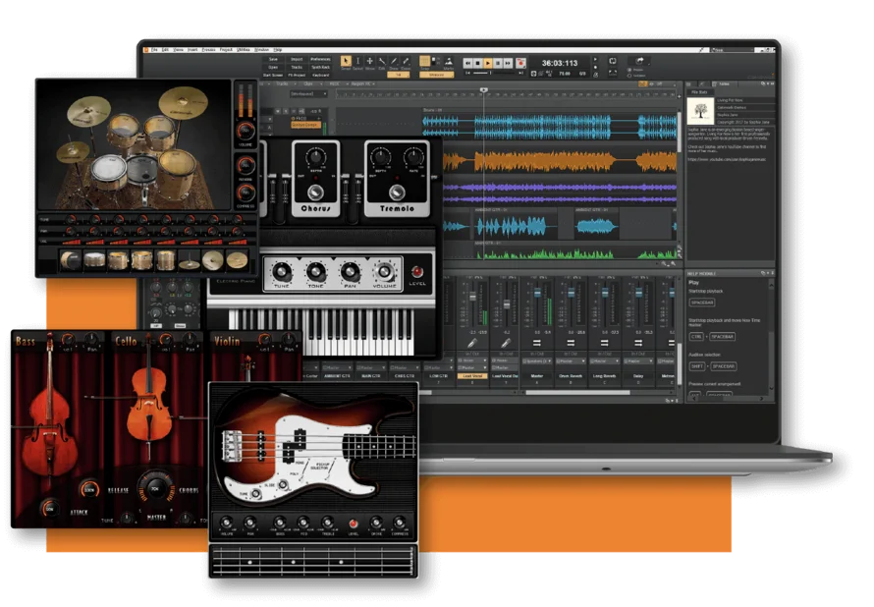This screenshot has width=874, height=607.
Task: Click the album art thumbnail image
Action: 701,109
